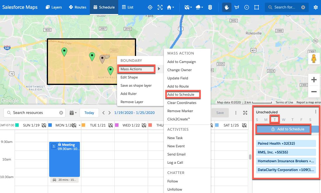Image resolution: width=321 pixels, height=193 pixels.
Task: Select the polygon draw tool
Action: (237, 7)
